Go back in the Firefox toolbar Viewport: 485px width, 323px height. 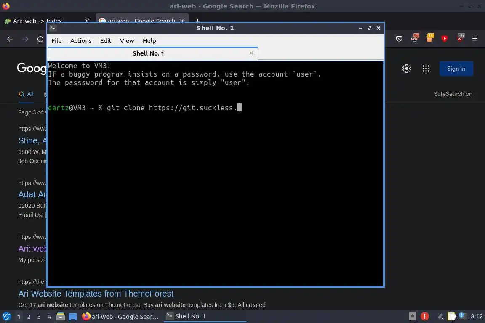10,39
